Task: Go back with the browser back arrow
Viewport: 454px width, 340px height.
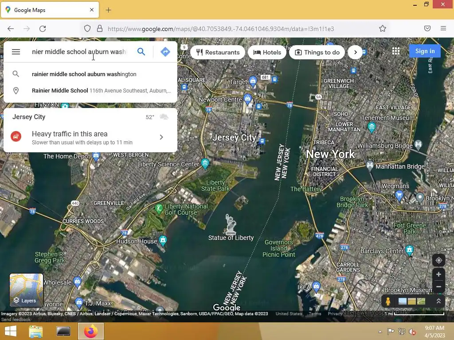Action: click(x=11, y=28)
